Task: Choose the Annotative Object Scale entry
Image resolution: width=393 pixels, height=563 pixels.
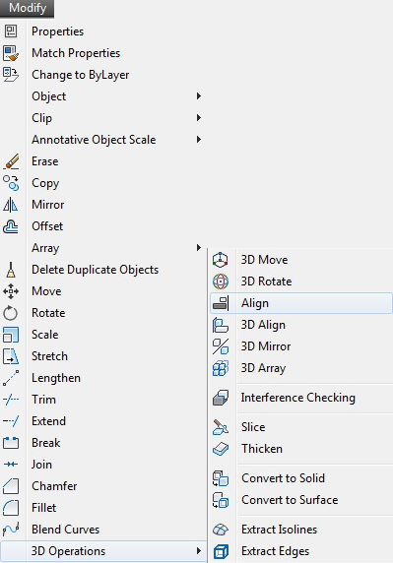Action: pos(103,140)
